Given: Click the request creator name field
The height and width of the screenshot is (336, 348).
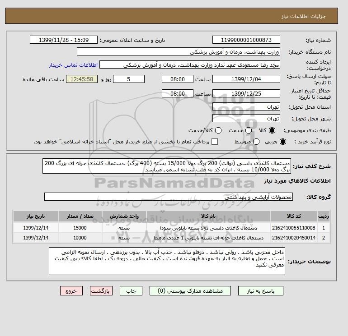Looking at the screenshot, I should click(190, 65).
